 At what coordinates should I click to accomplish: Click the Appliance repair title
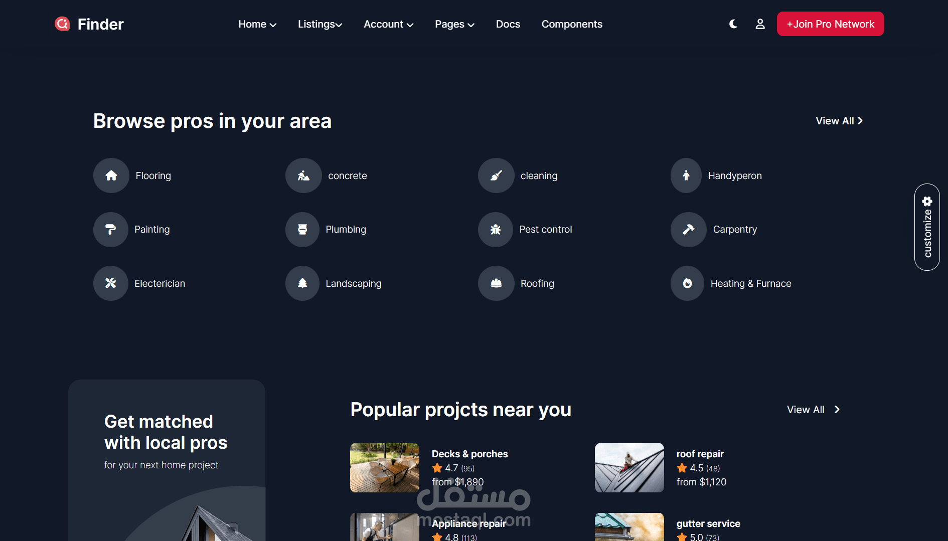469,523
